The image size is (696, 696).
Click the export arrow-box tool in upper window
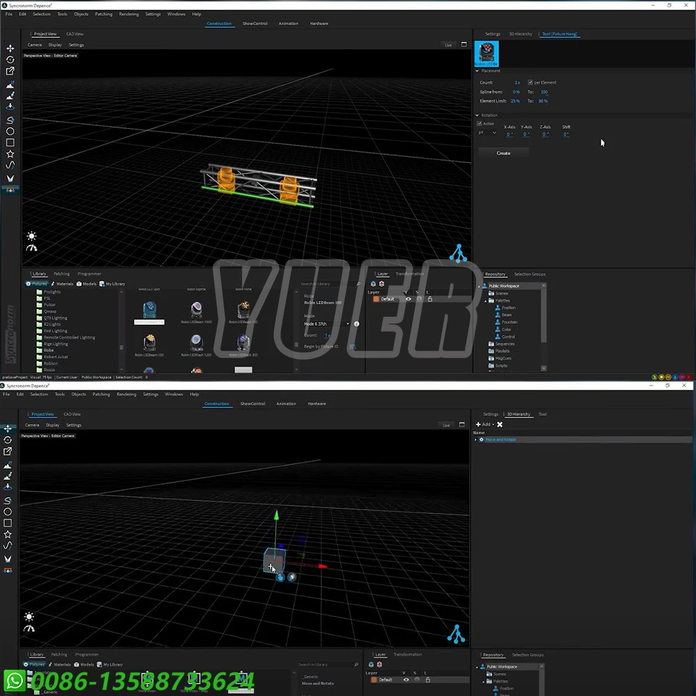(x=10, y=71)
